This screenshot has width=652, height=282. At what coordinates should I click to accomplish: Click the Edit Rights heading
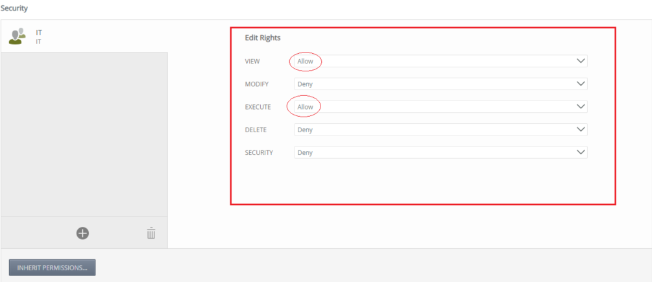263,38
